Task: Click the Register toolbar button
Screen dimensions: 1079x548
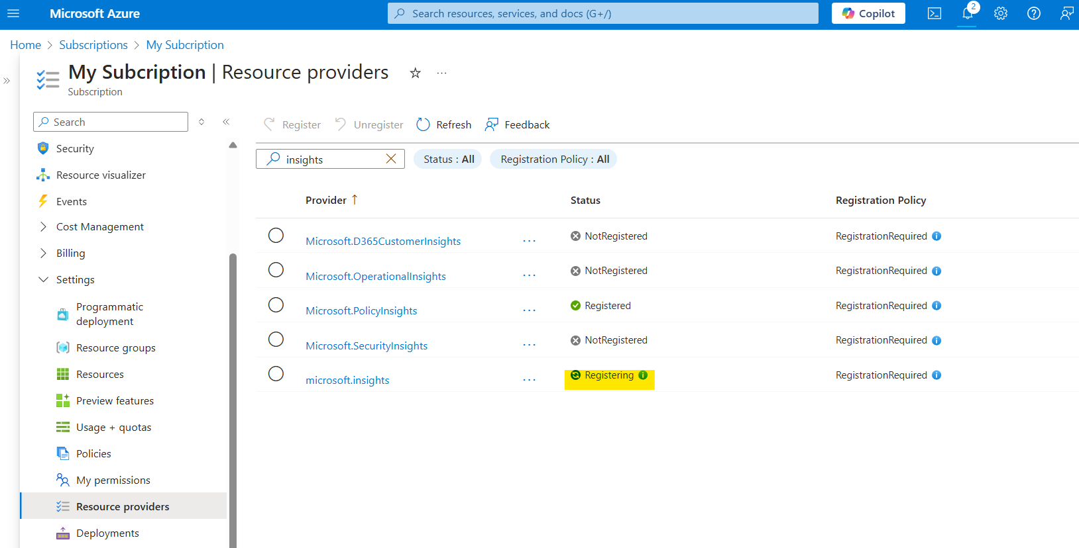Action: 292,124
